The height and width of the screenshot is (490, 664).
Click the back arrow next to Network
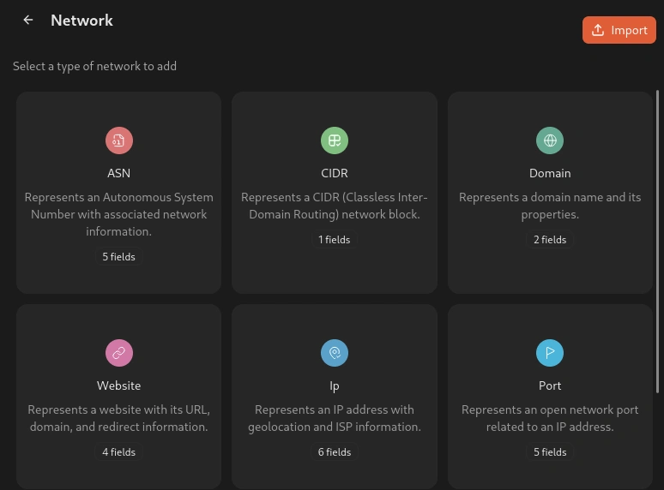coord(28,20)
